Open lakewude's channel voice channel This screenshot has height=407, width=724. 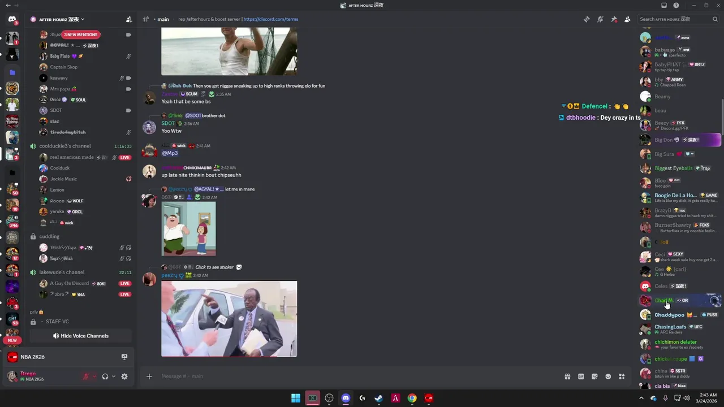coord(81,272)
